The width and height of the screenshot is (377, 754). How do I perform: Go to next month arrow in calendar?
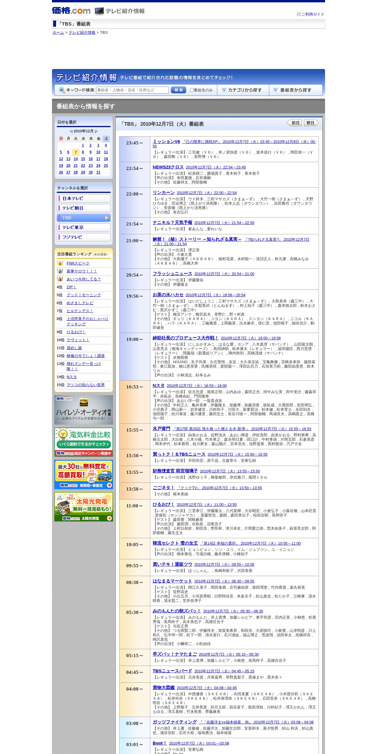tap(96, 131)
